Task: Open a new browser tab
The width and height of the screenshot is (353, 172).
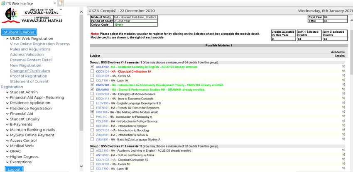Action: 61,3
